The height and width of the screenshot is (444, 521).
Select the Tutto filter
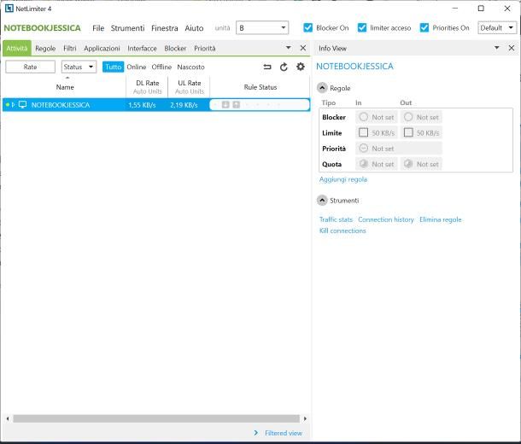(x=113, y=67)
